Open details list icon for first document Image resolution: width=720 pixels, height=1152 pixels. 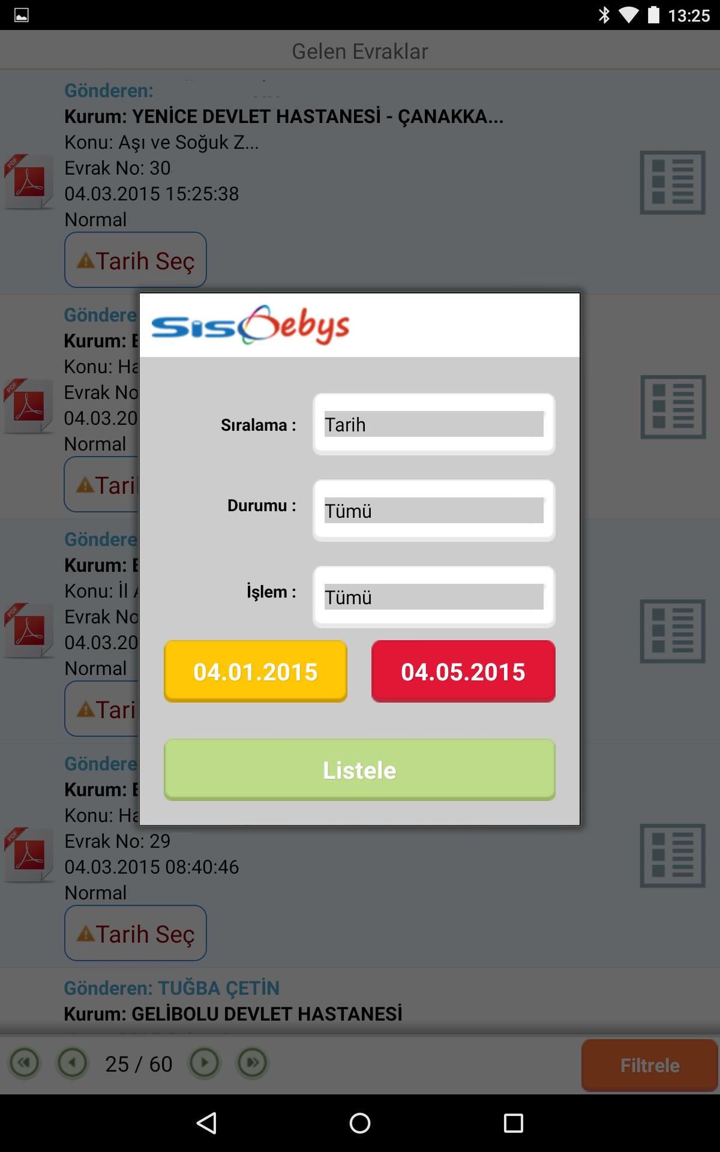[x=672, y=182]
